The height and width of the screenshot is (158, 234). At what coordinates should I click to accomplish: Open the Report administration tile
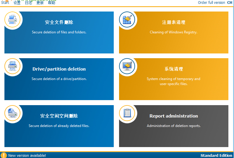click(174, 126)
